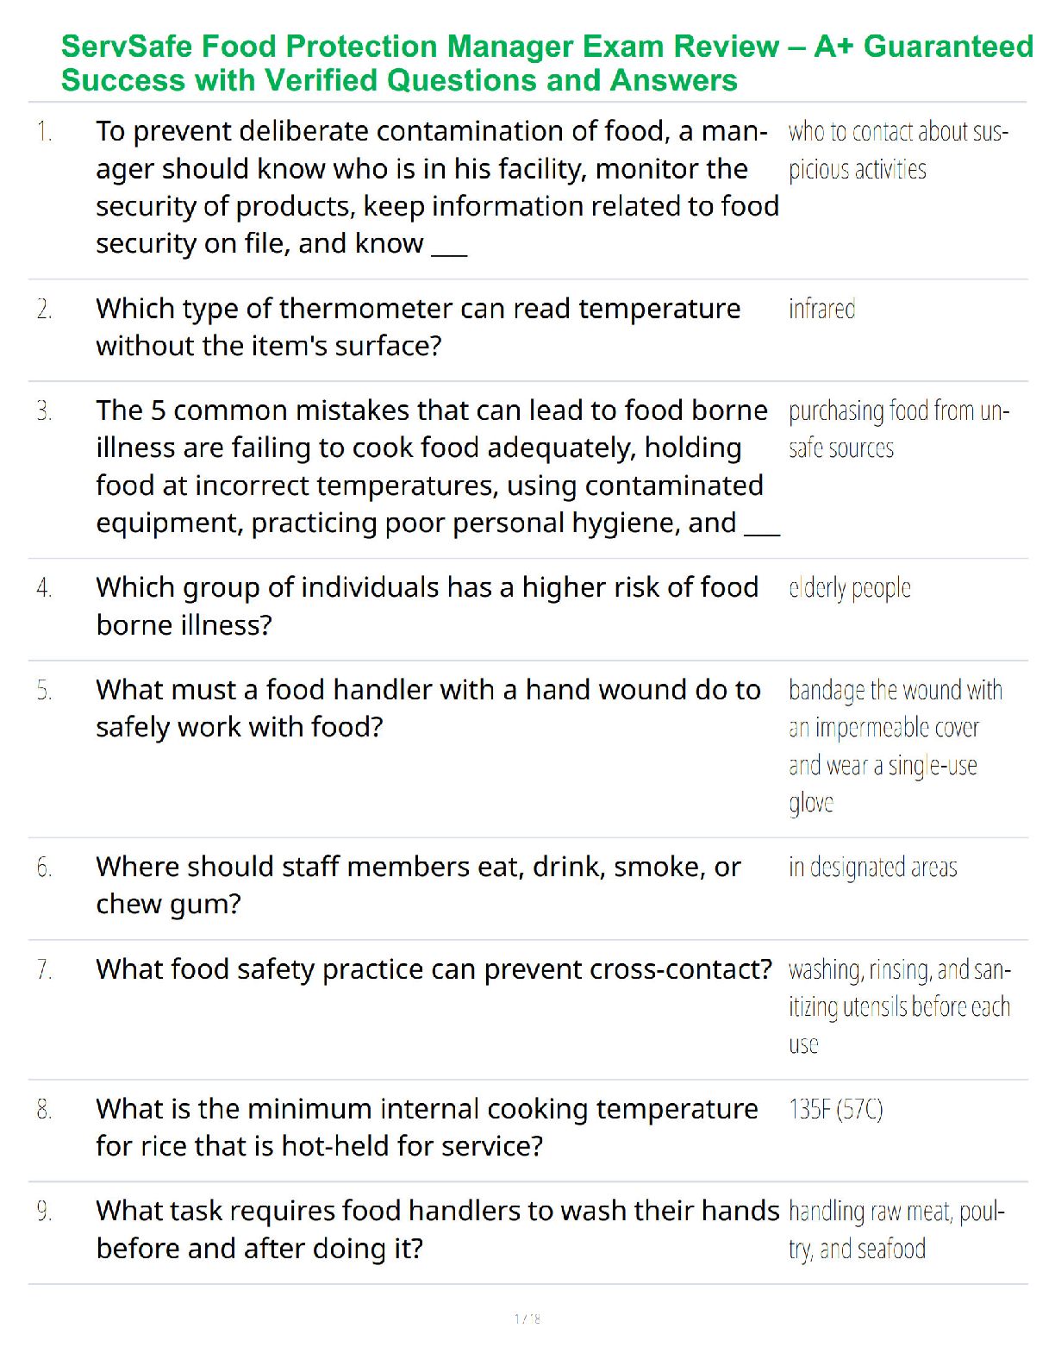Select the impermeable cover bandage answer
This screenshot has height=1366, width=1055.
(895, 746)
